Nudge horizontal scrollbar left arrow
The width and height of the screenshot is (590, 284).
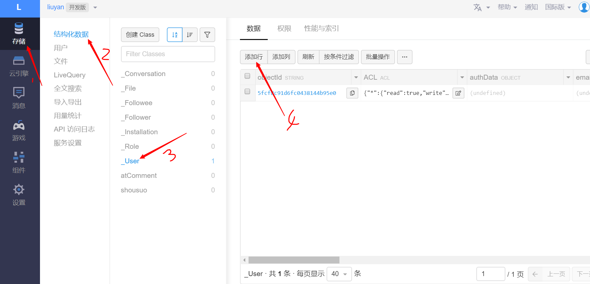click(244, 260)
